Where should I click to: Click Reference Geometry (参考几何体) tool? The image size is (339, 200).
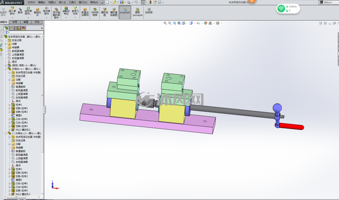tap(75, 12)
